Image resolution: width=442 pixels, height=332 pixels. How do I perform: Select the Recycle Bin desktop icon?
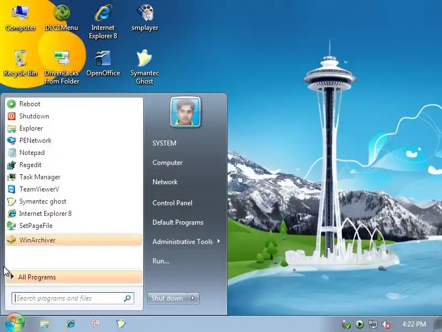point(20,63)
